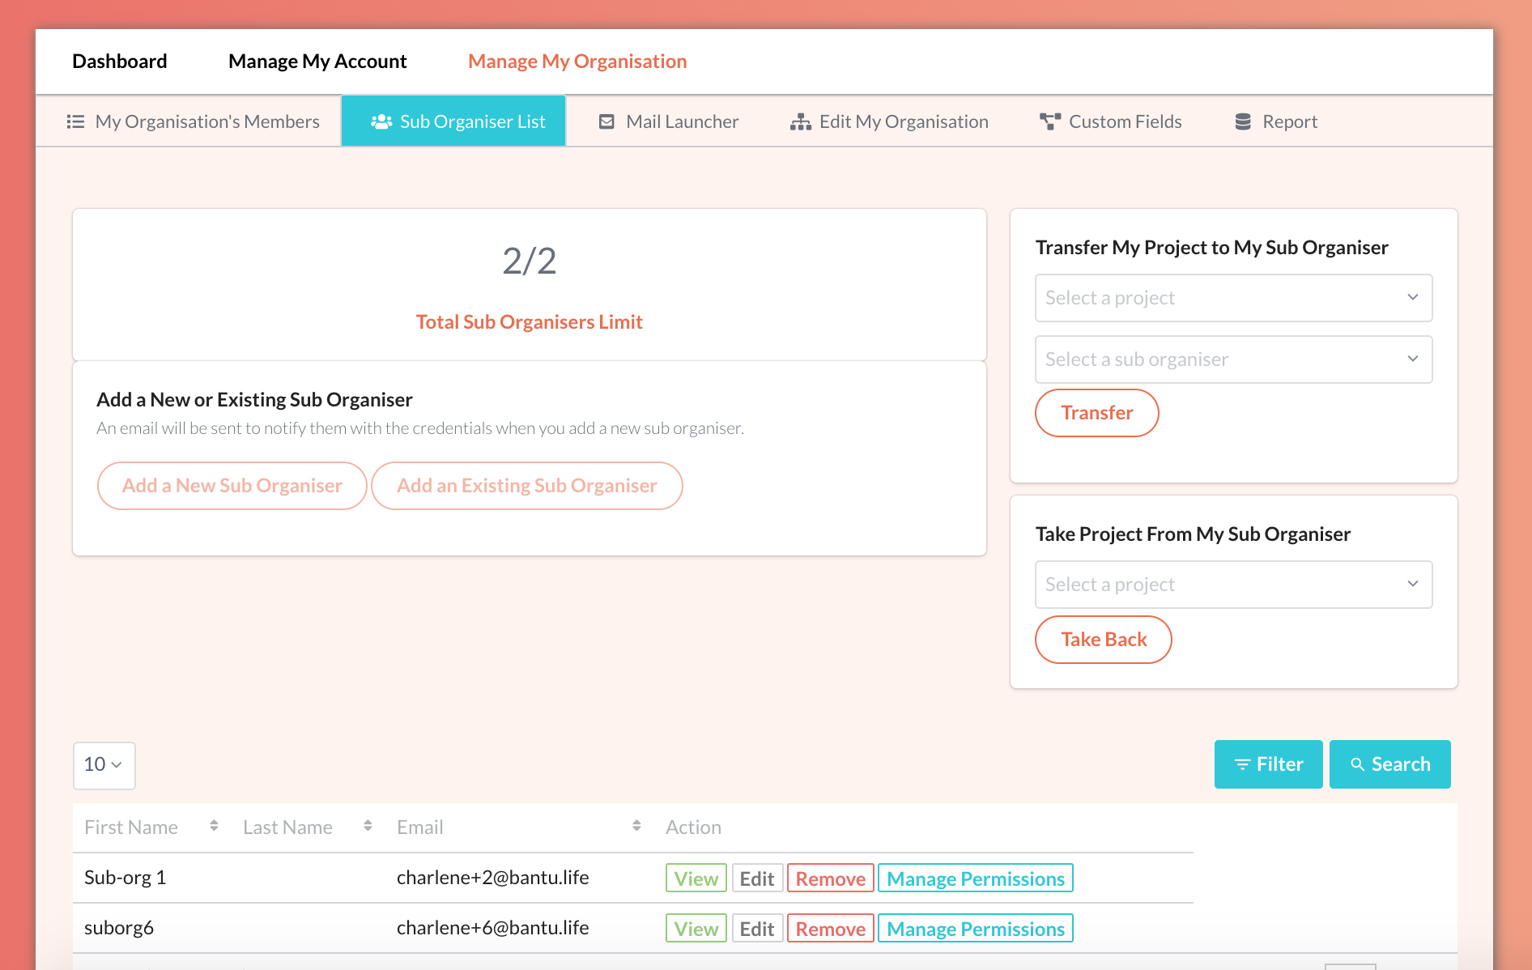The image size is (1532, 970).
Task: Click the sitemap icon of Edit My Organisation
Action: (801, 121)
